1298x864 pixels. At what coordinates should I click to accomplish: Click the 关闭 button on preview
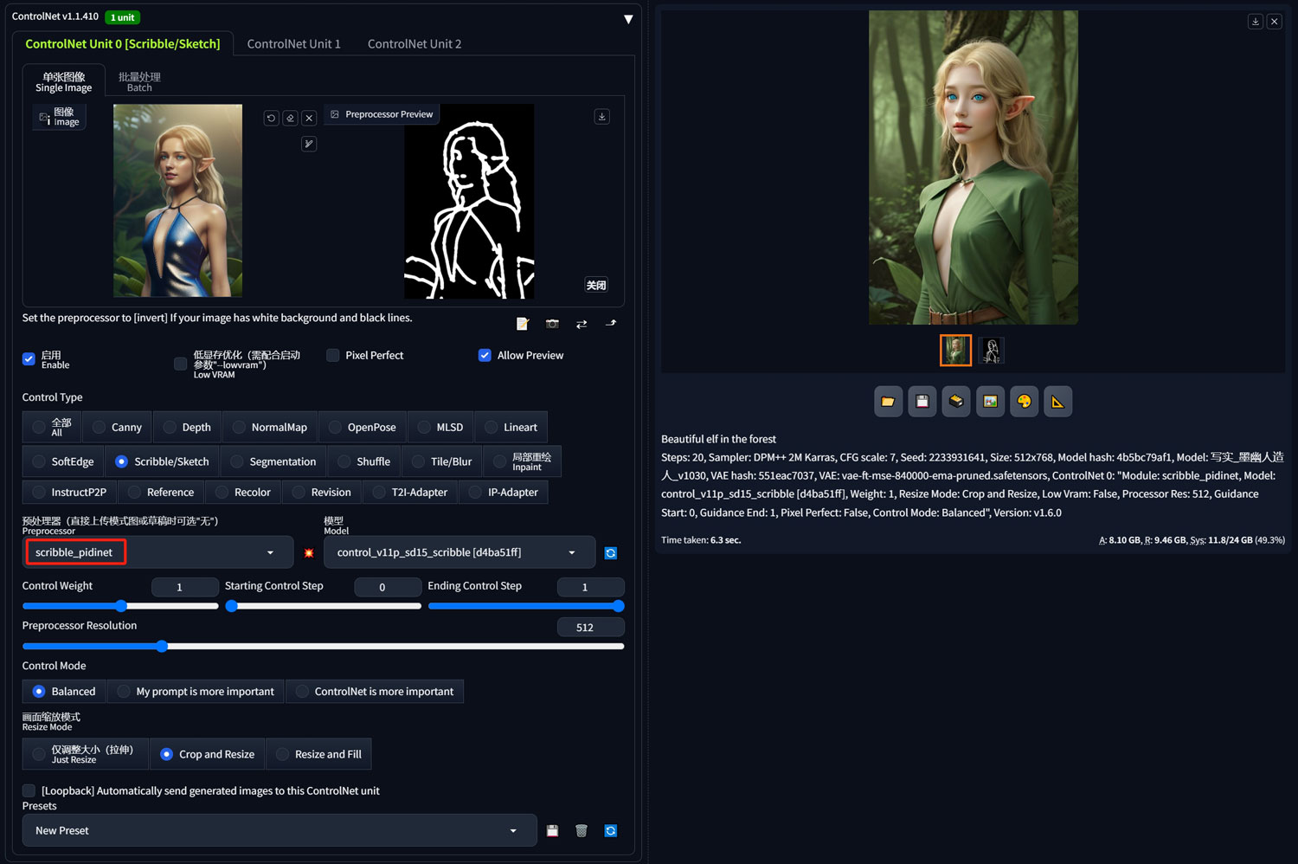[596, 286]
